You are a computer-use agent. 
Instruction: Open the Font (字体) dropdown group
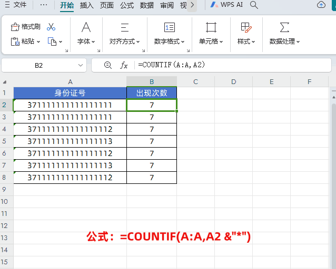[x=86, y=41]
